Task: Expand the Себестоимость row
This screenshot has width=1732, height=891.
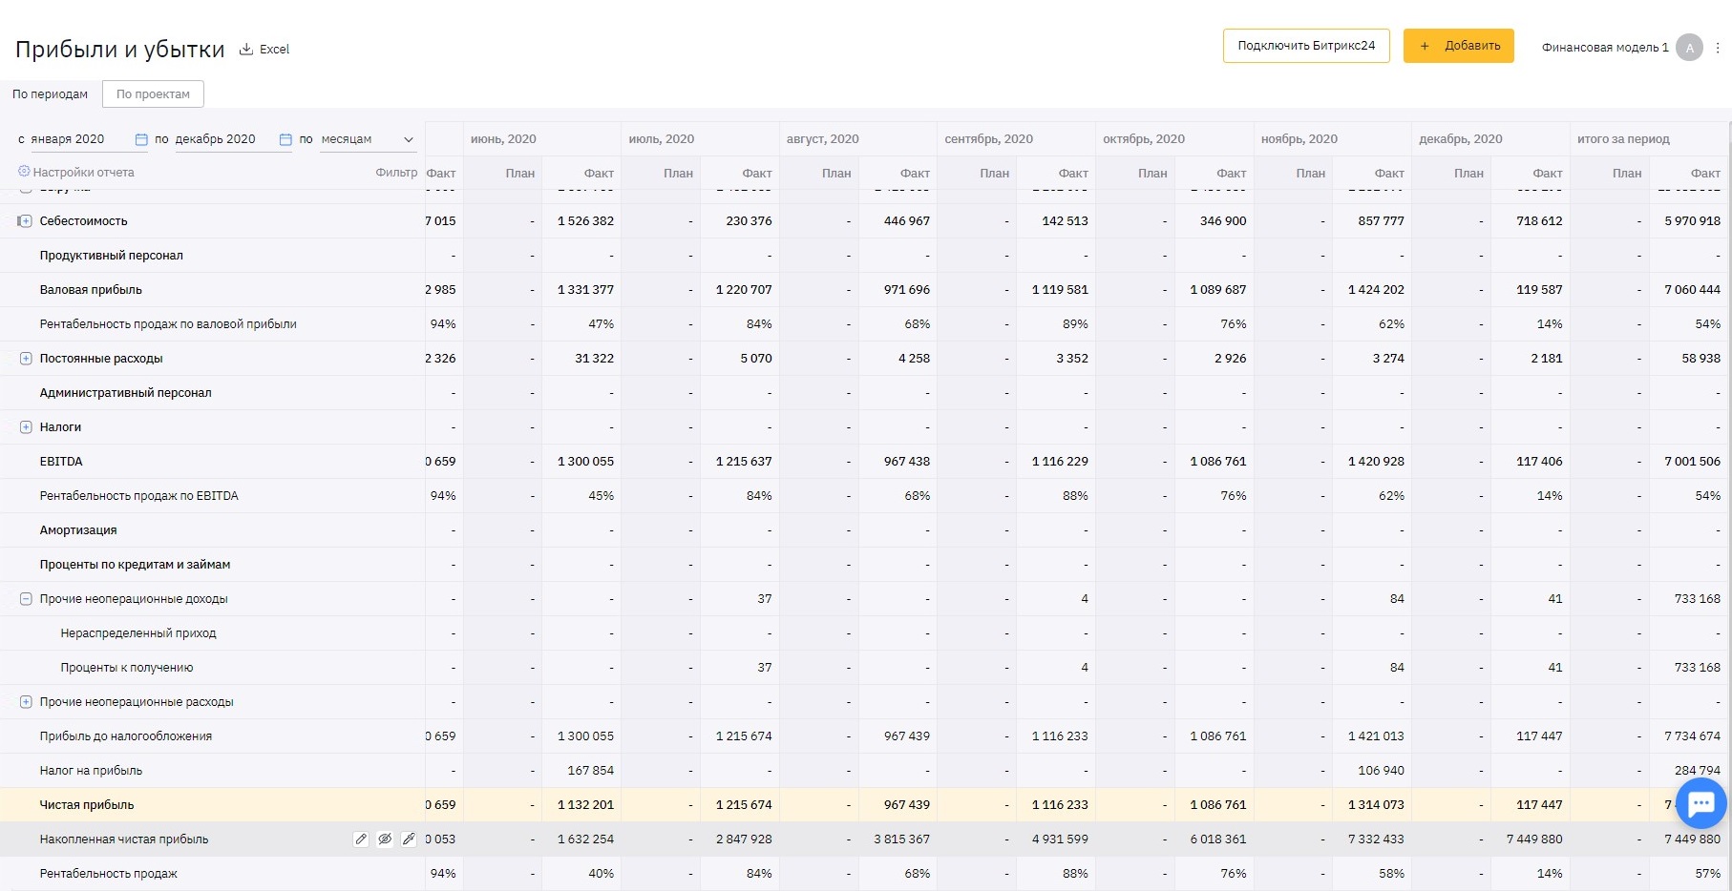Action: 26,221
